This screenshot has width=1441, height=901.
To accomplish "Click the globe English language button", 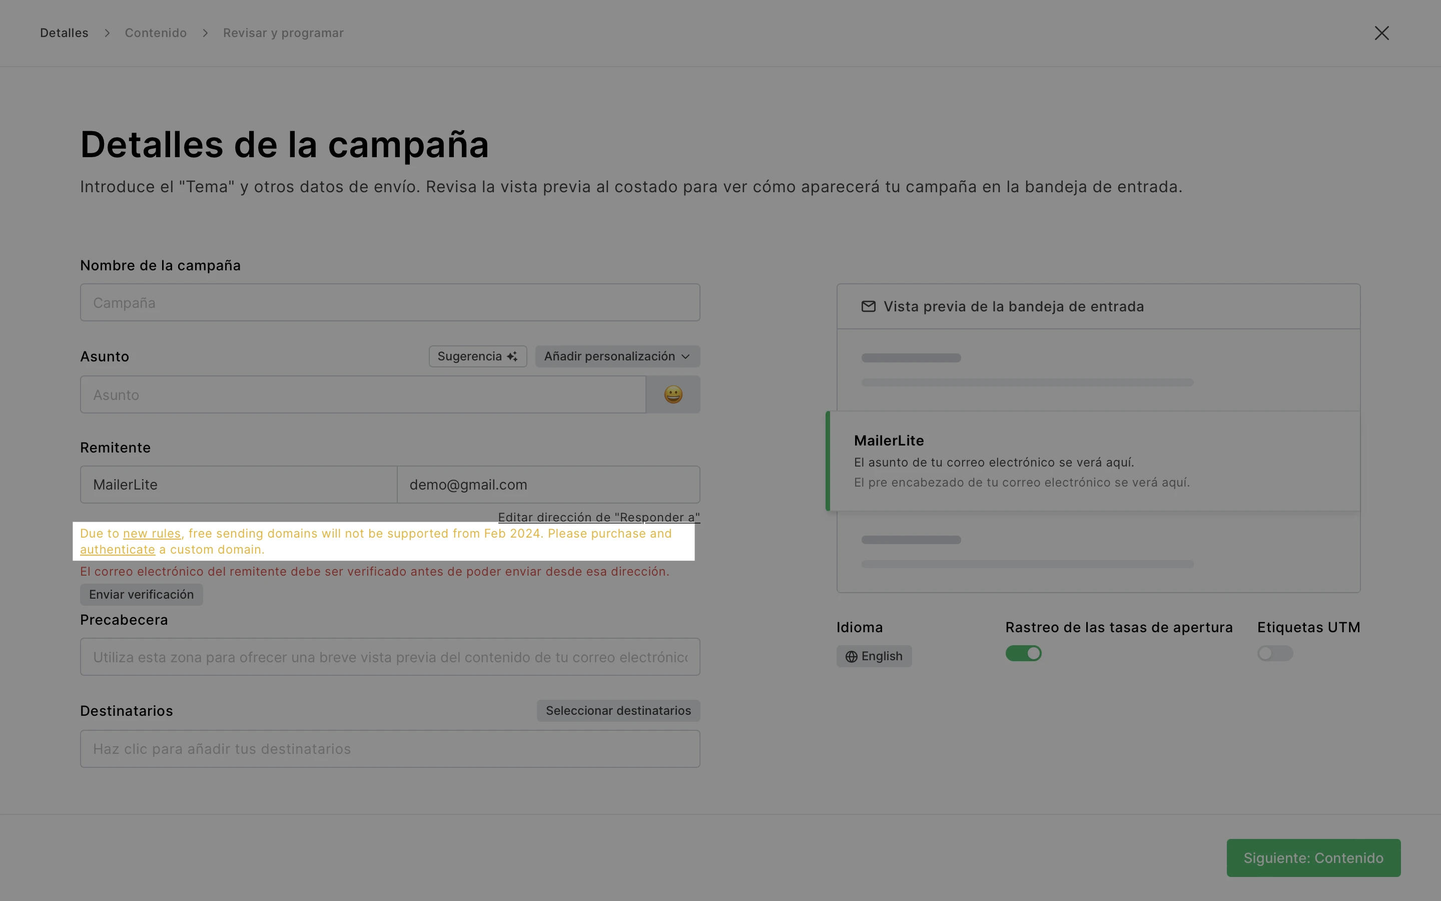I will pos(874,656).
